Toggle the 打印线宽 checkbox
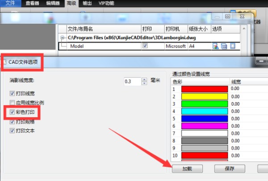Image resolution: width=268 pixels, height=181 pixels. click(12, 94)
